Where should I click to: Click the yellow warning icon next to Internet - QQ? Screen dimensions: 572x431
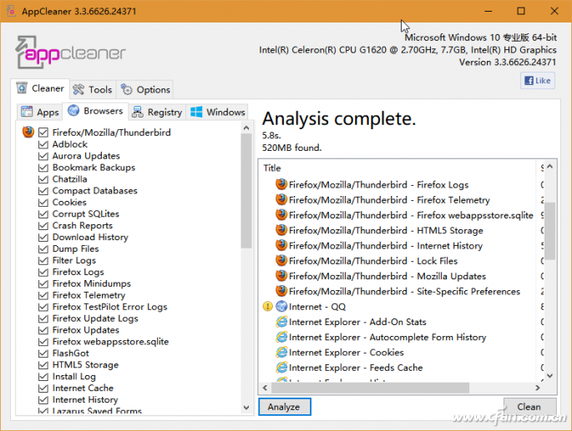click(267, 307)
